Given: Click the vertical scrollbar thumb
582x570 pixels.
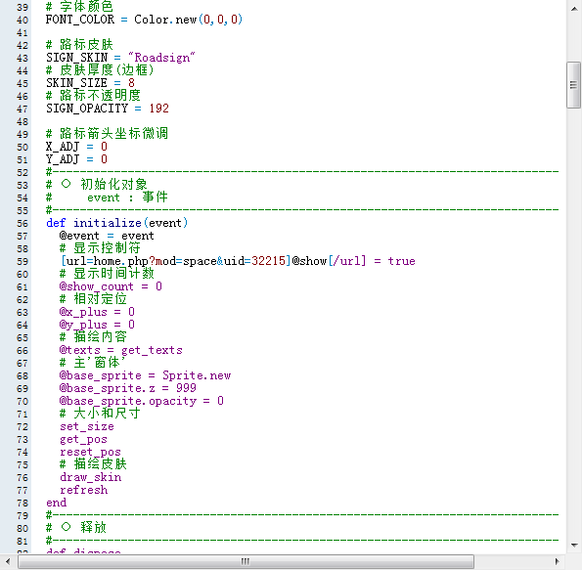Looking at the screenshot, I should tap(574, 85).
